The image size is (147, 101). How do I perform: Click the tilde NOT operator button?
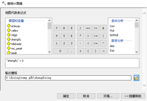coord(103,51)
